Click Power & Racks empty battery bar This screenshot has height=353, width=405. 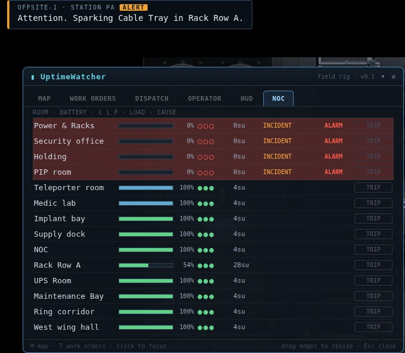pyautogui.click(x=146, y=126)
